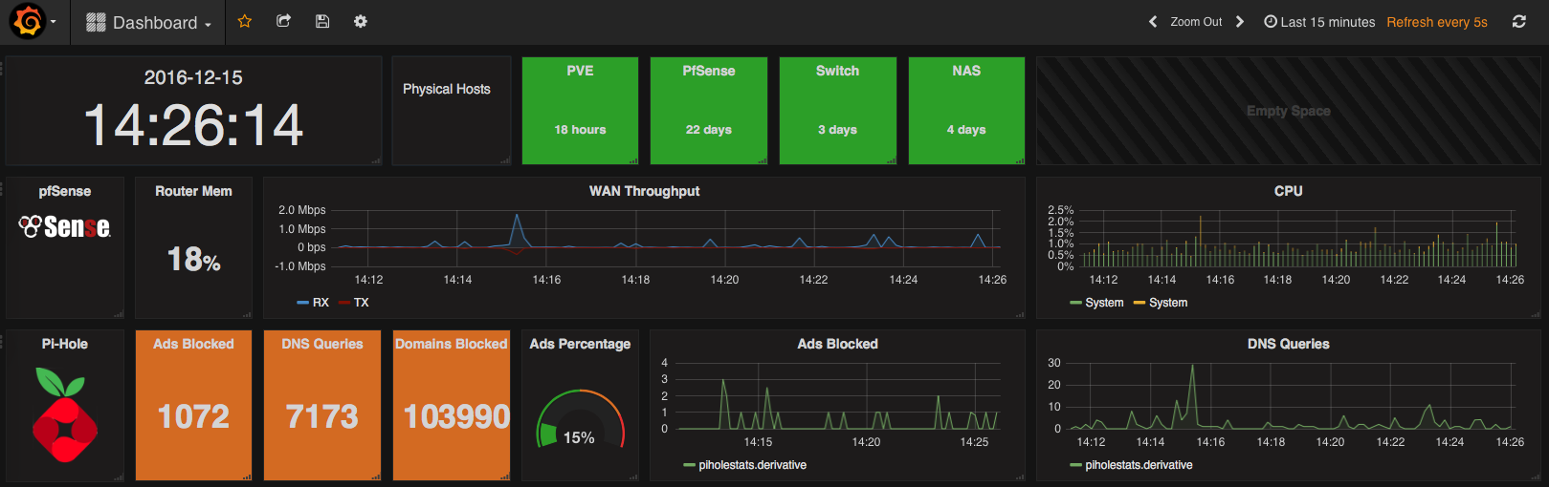Toggle piholestats.derivative legend in Ads Blocked graph
This screenshot has height=487, width=1549.
tap(745, 465)
